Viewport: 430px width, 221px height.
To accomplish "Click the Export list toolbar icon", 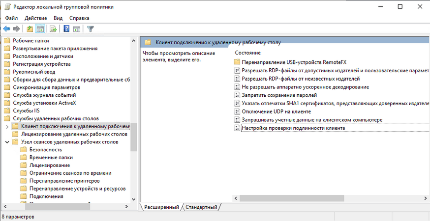I will click(53, 29).
